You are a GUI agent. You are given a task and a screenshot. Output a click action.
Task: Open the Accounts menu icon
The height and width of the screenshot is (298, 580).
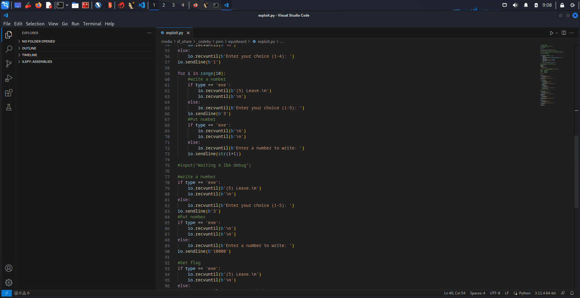(x=9, y=268)
